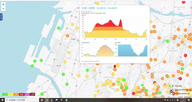Click the PM2.5 chart peak point near hour 06
This screenshot has width=192, height=102.
(x=110, y=20)
